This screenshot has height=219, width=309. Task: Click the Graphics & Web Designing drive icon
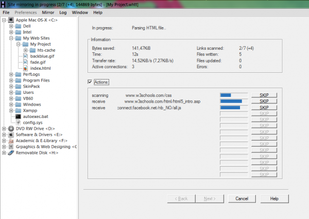point(11,147)
